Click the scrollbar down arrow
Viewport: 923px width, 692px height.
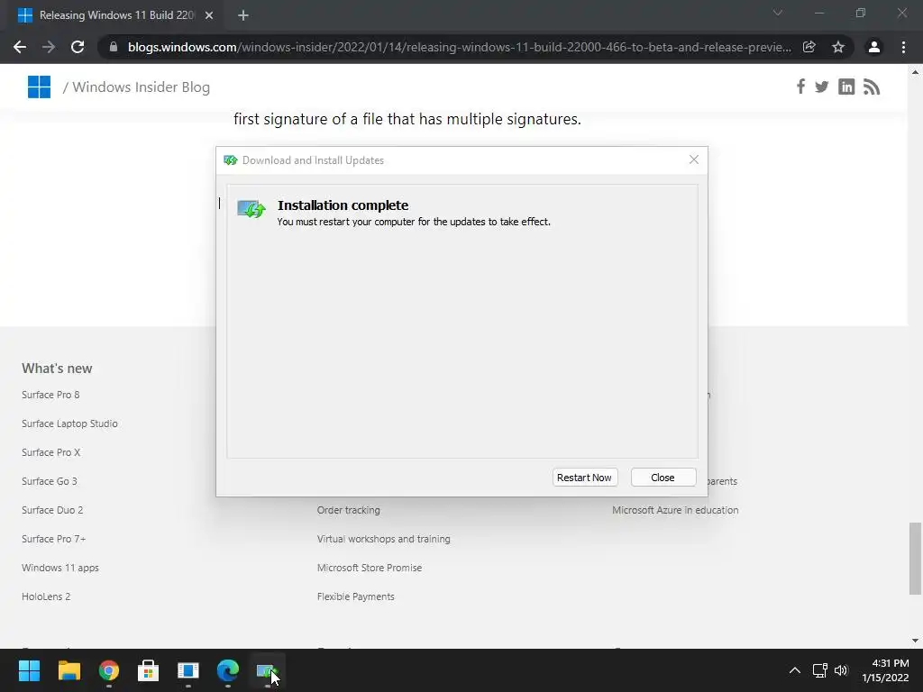click(915, 641)
